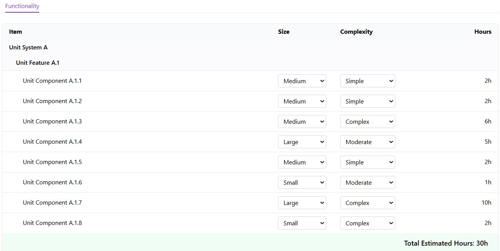500x251 pixels.
Task: Click the Unit Component A.1.7 label
Action: tap(52, 203)
